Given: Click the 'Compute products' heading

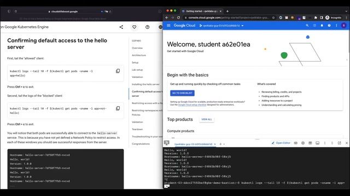Looking at the screenshot, I should tap(180, 131).
